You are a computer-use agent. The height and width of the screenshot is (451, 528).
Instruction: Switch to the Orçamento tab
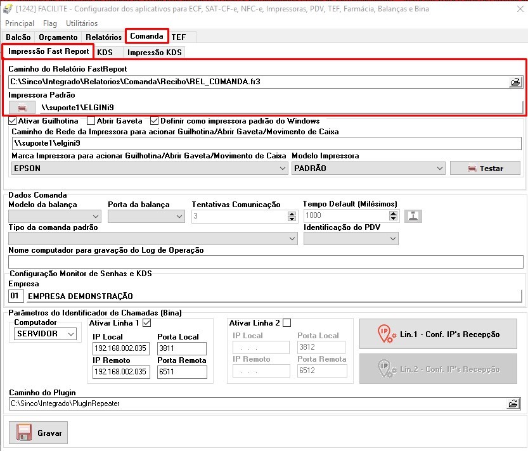point(58,37)
